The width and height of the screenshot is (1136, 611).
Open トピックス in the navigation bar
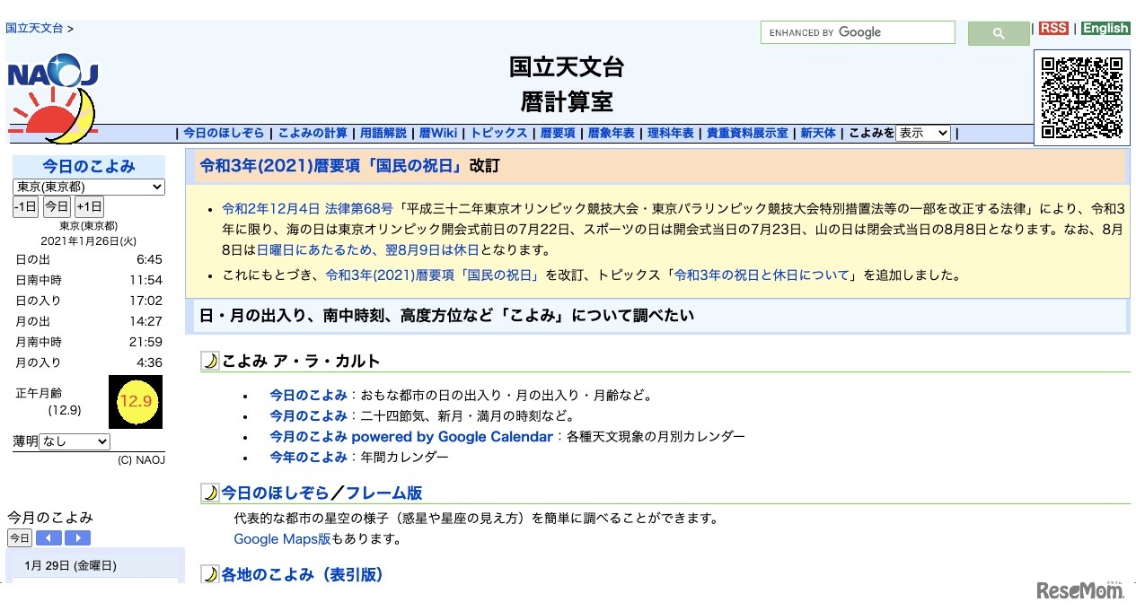coord(498,133)
